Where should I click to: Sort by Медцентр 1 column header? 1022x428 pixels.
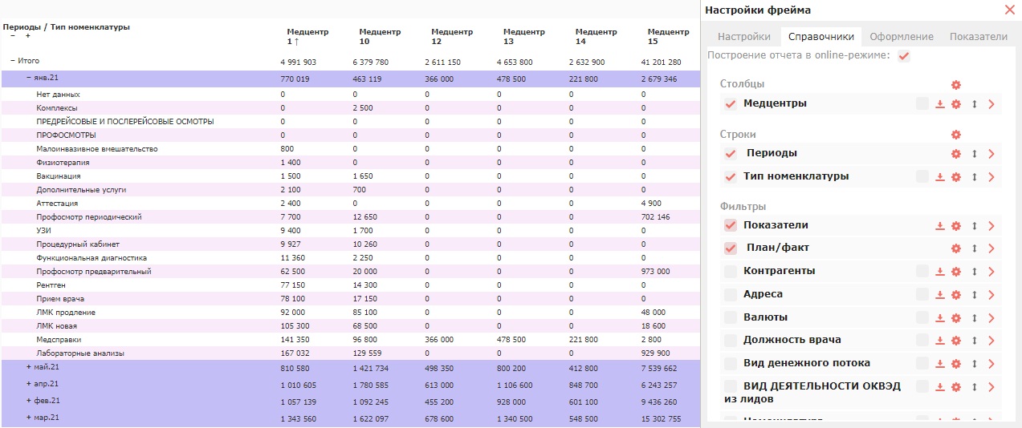click(307, 37)
